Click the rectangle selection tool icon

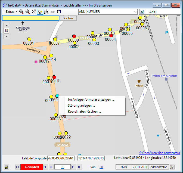59,12
